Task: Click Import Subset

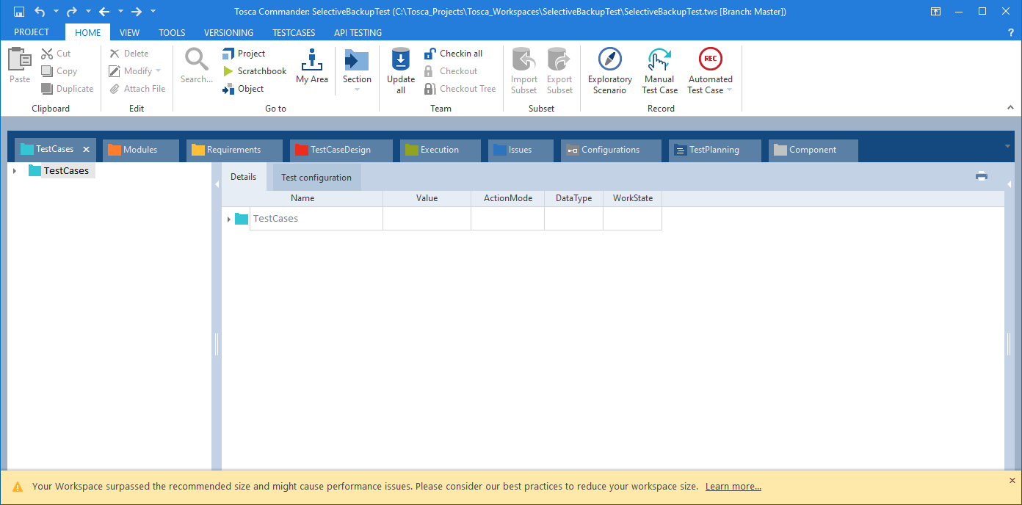Action: pos(524,71)
